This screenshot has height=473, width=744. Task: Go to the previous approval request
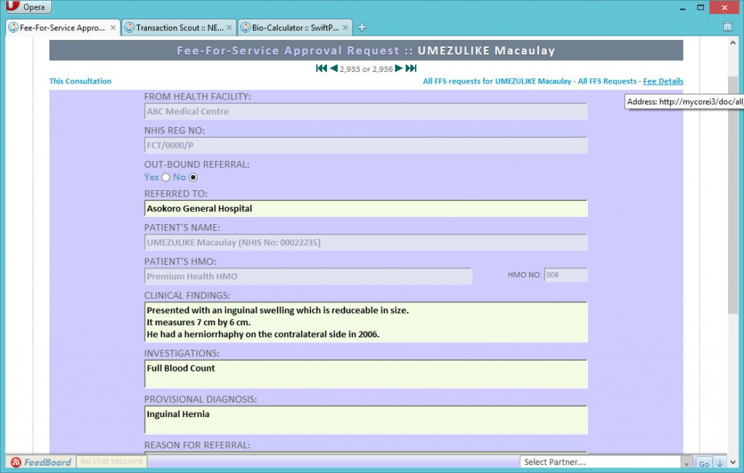click(x=333, y=69)
